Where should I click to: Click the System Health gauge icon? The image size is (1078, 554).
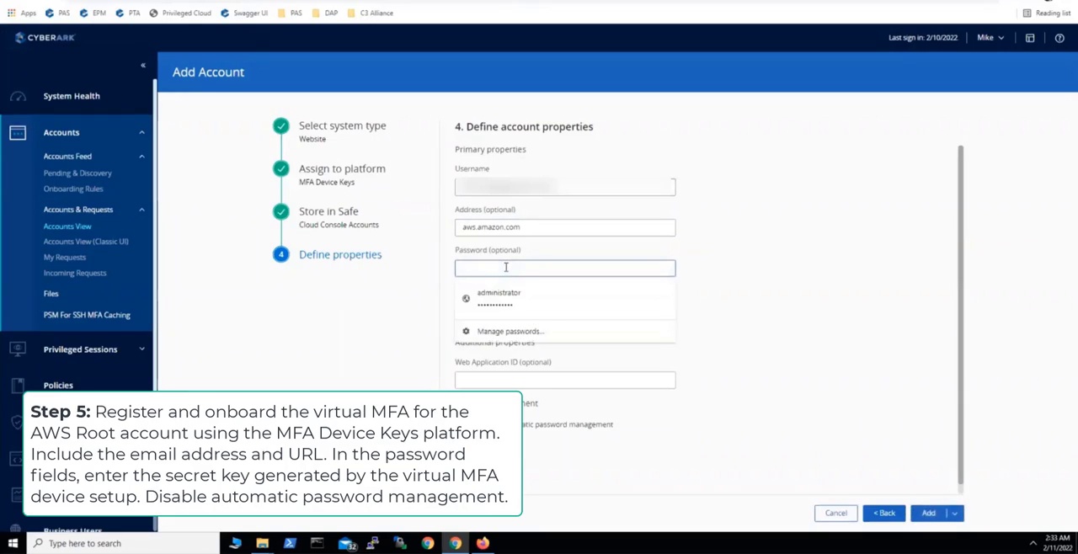(x=18, y=96)
